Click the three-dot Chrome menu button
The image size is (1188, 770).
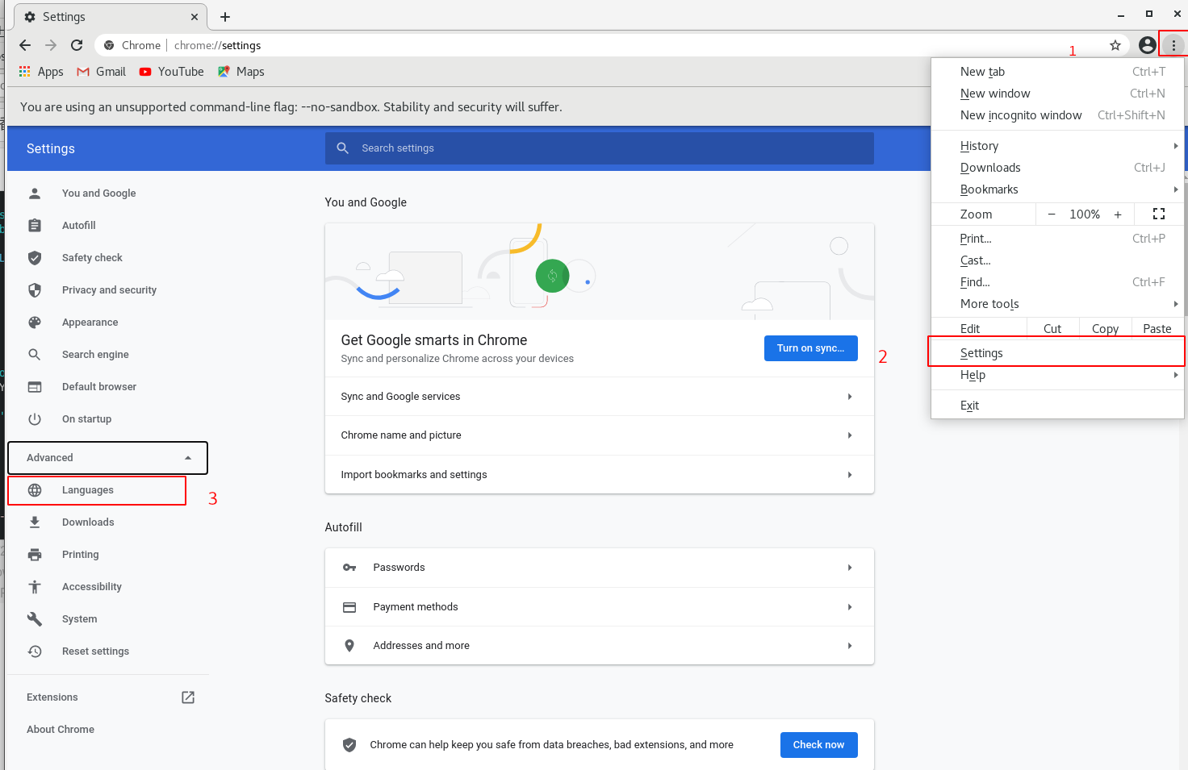click(1173, 45)
